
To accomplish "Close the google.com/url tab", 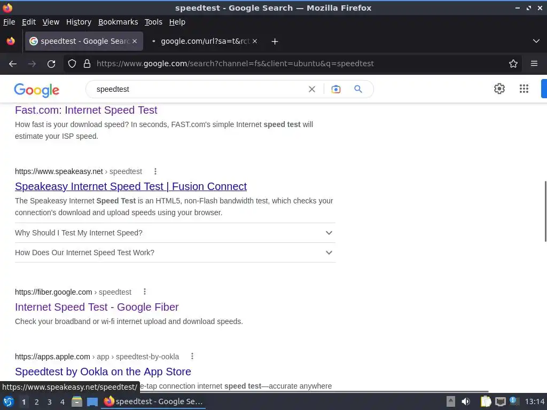I will (255, 41).
